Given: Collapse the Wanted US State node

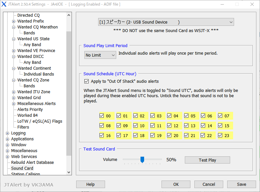Looking at the screenshot, I should [x=13, y=39].
